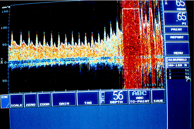Select recording 3 in the list
Screen dimensions: 194x129
pos(178,78)
